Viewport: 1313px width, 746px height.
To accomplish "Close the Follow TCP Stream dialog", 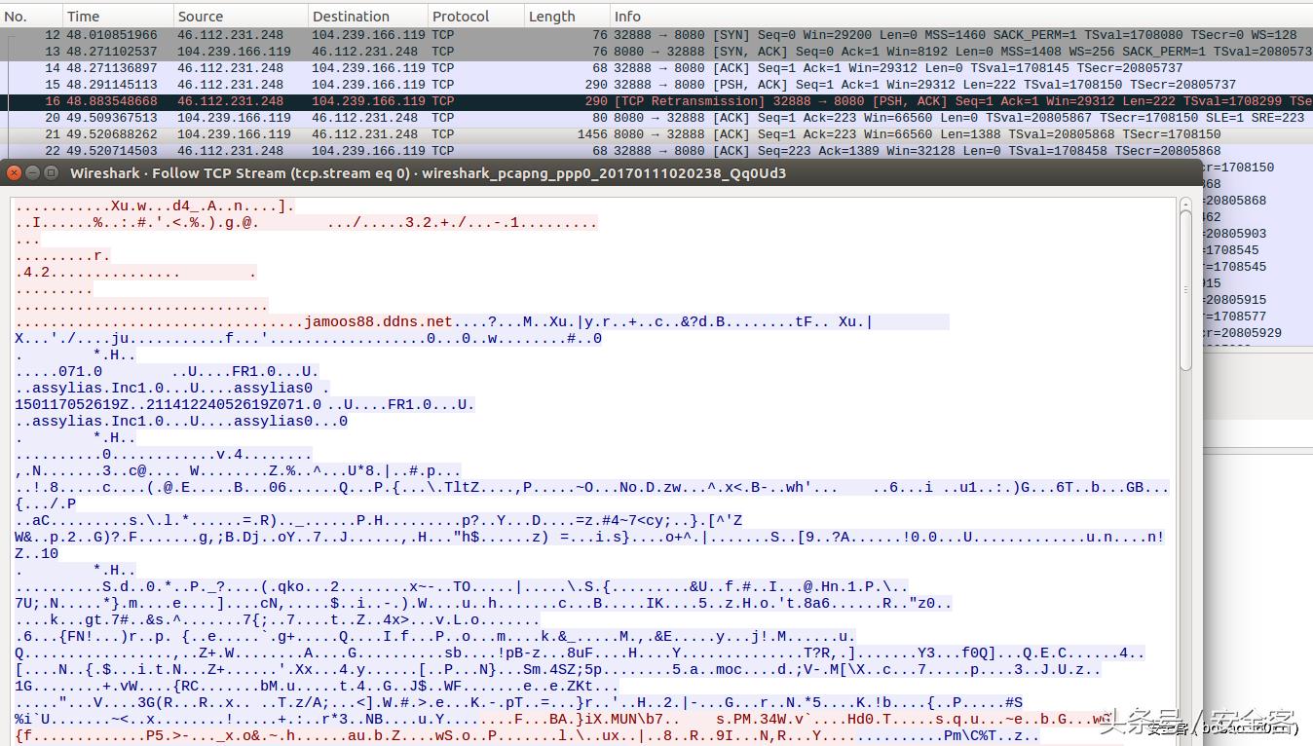I will (14, 172).
